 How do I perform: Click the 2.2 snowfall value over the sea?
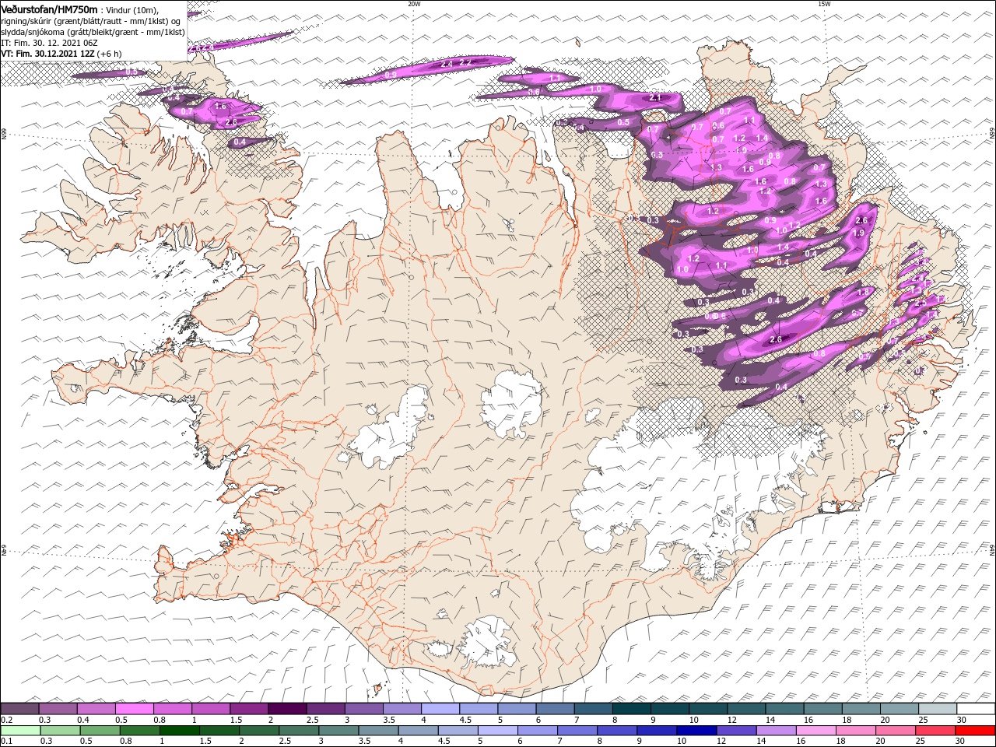[x=466, y=62]
